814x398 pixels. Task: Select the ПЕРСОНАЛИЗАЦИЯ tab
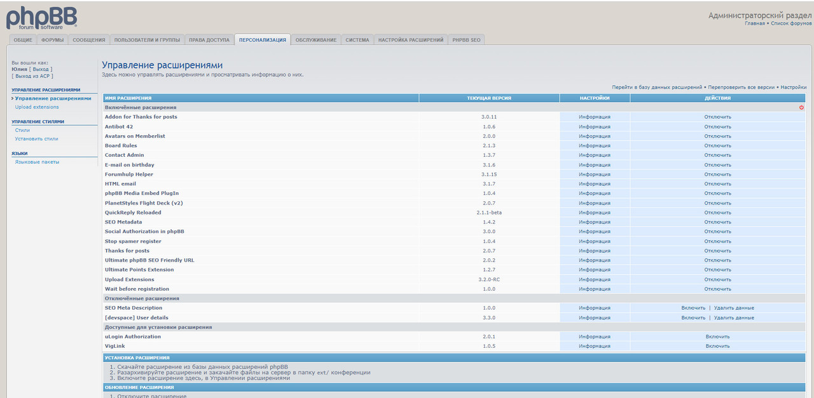coord(263,40)
